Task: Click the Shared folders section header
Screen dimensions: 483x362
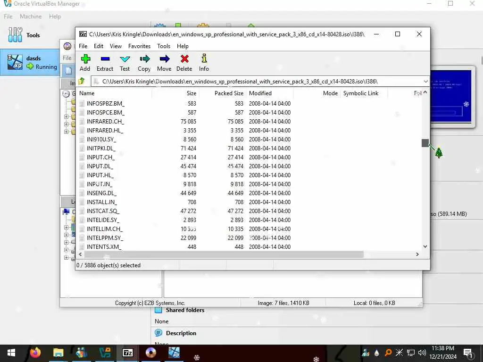Action: click(185, 310)
